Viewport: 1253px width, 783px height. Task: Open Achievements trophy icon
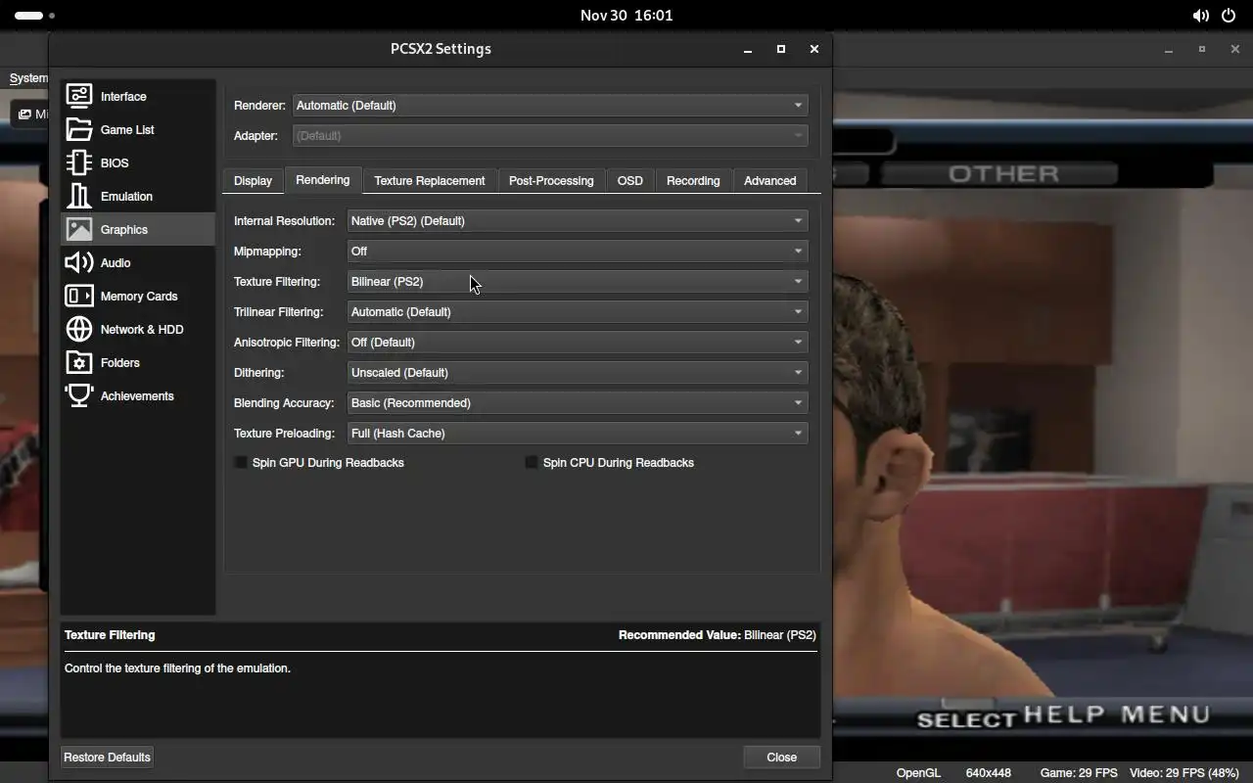79,395
